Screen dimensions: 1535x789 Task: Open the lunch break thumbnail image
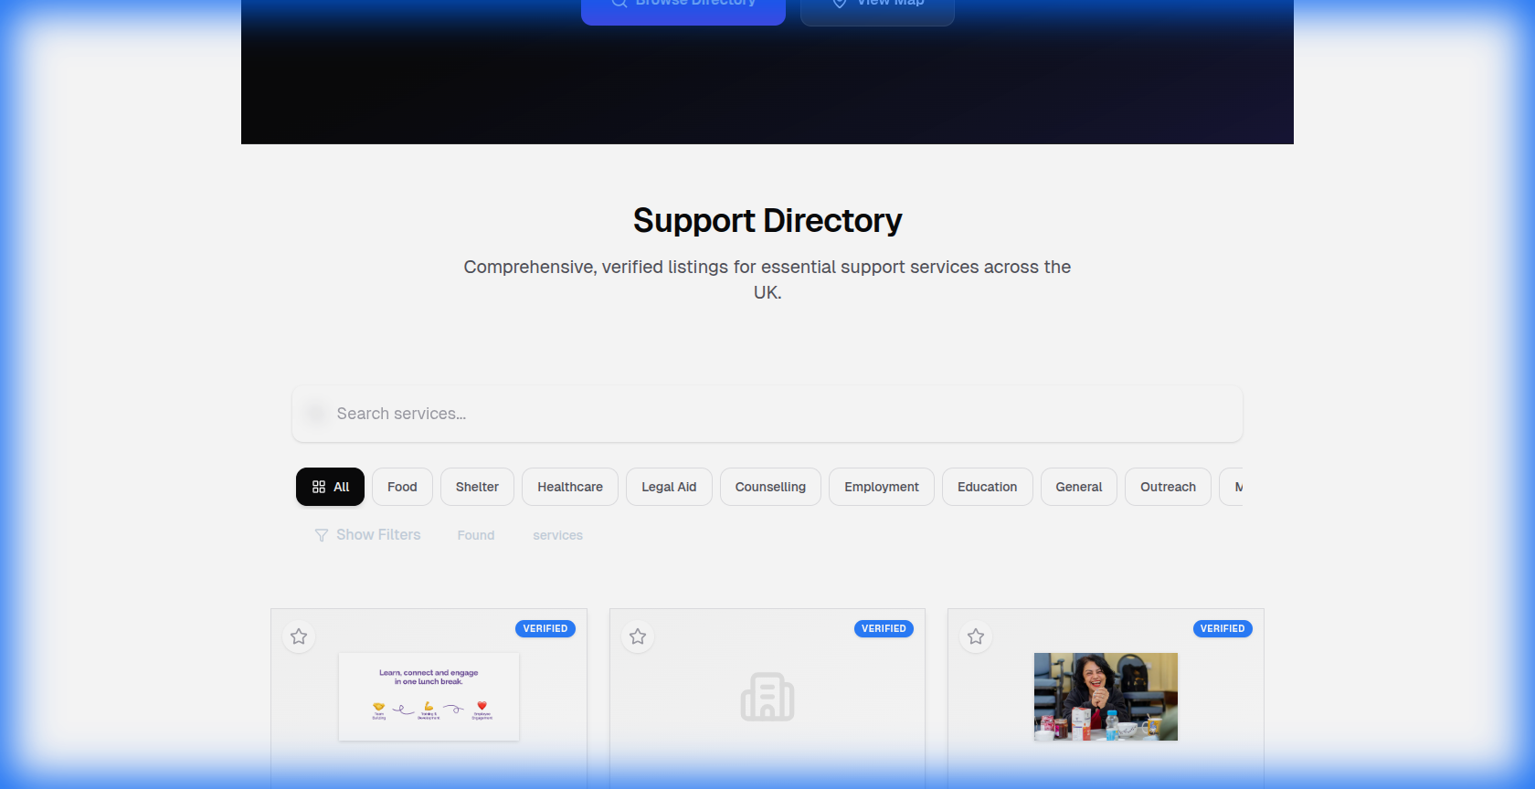429,697
